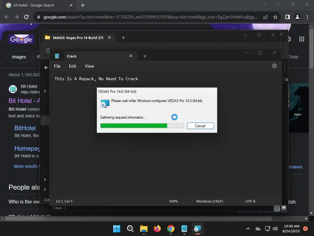Expand the navigation pane chevron above '2 items' count
This screenshot has width=314, height=236.
tap(45, 189)
